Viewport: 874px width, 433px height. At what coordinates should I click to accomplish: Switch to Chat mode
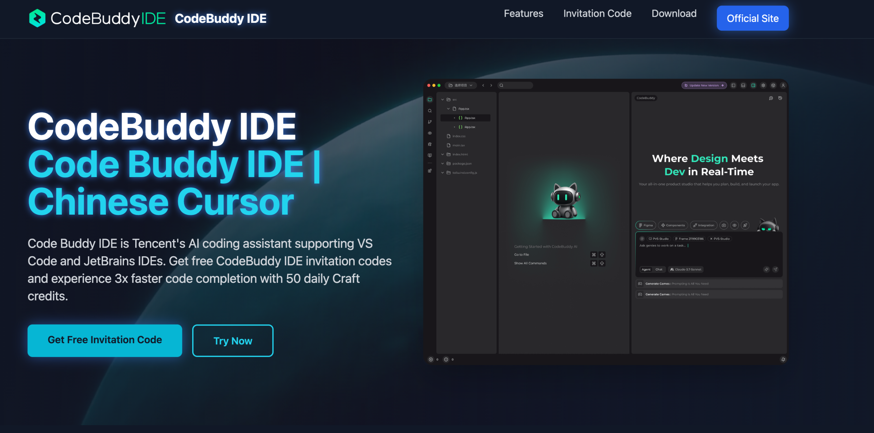(659, 269)
